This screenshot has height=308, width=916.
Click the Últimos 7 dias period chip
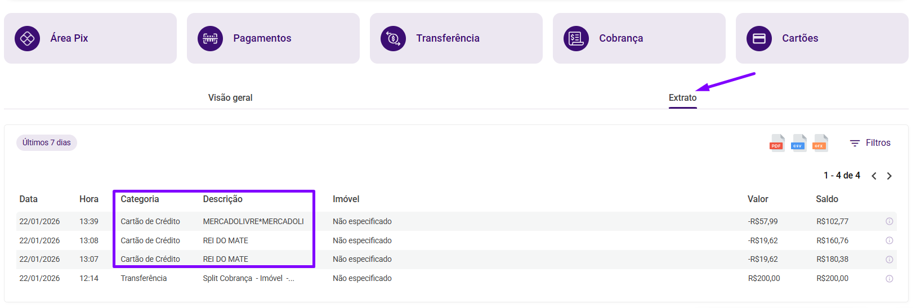pyautogui.click(x=47, y=143)
